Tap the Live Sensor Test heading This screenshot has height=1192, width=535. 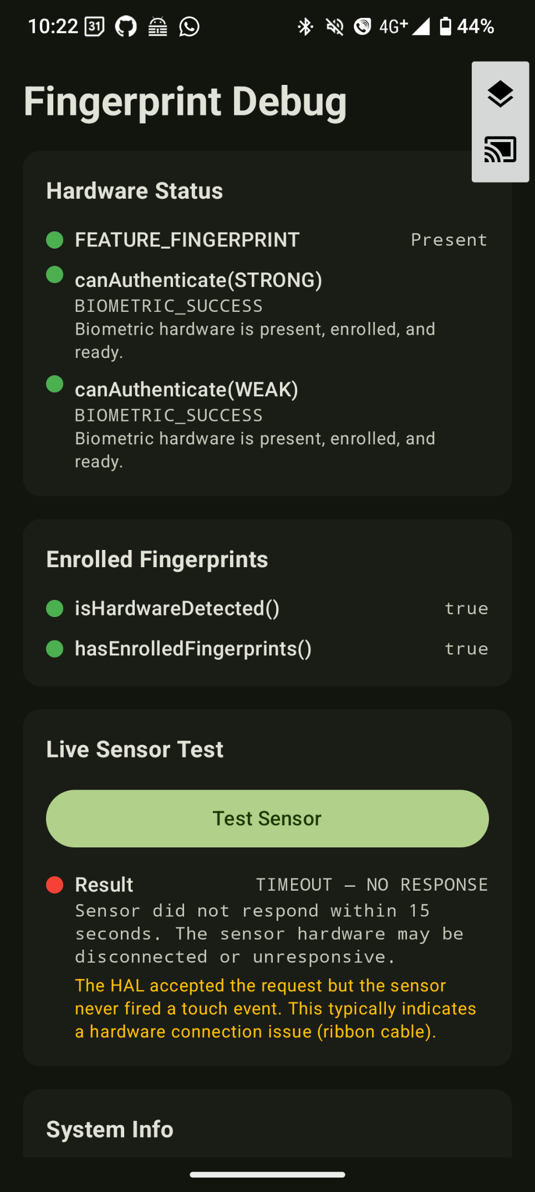point(135,749)
